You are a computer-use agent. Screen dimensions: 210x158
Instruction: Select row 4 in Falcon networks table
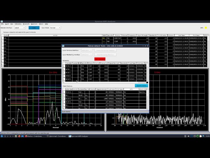click(105, 76)
